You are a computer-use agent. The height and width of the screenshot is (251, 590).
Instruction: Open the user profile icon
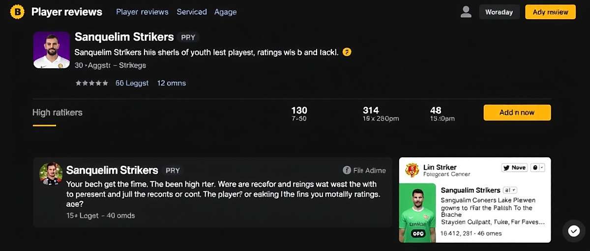tap(466, 12)
